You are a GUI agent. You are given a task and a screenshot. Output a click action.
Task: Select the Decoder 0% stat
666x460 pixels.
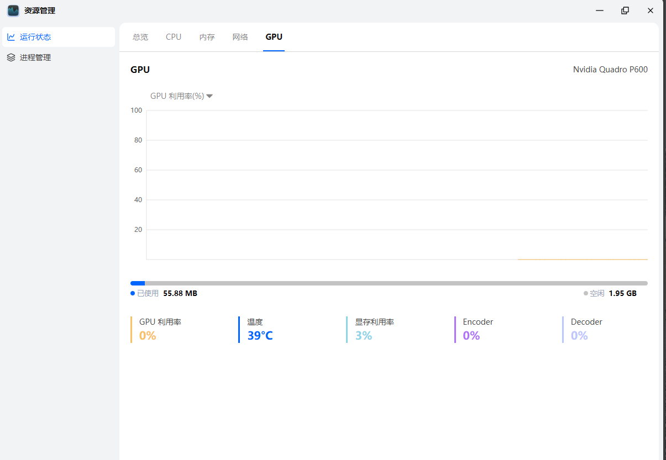(586, 330)
